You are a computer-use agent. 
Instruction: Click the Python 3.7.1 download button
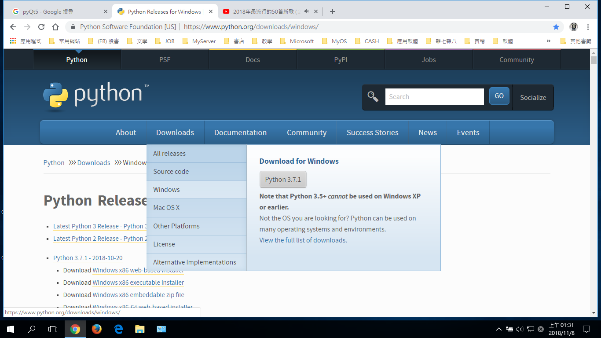(x=283, y=180)
